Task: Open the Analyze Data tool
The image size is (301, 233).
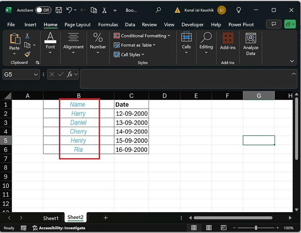Action: click(x=250, y=44)
